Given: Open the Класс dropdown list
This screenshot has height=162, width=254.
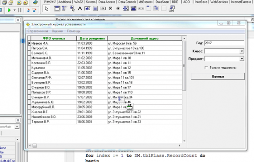Looking at the screenshot, I should pos(242,51).
